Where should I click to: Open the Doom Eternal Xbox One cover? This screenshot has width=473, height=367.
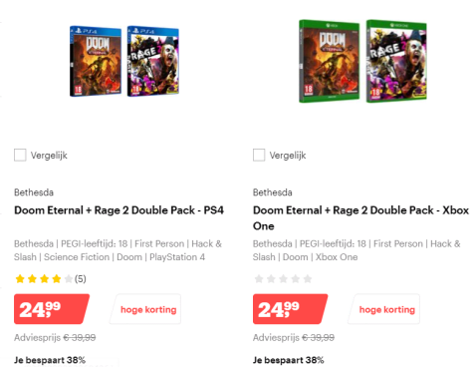click(x=329, y=61)
